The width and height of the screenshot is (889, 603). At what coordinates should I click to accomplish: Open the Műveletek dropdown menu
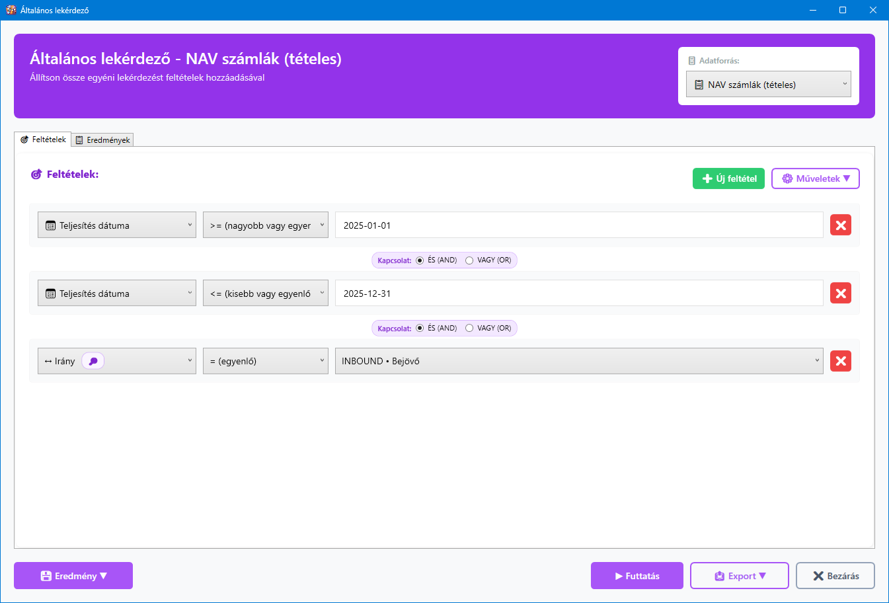pos(815,179)
